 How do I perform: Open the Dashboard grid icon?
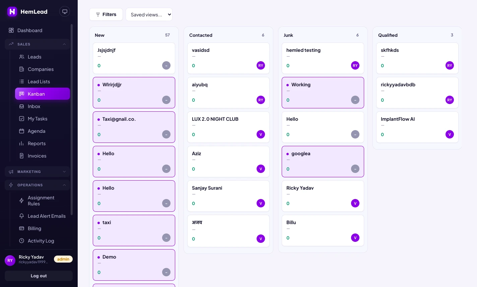[11, 30]
